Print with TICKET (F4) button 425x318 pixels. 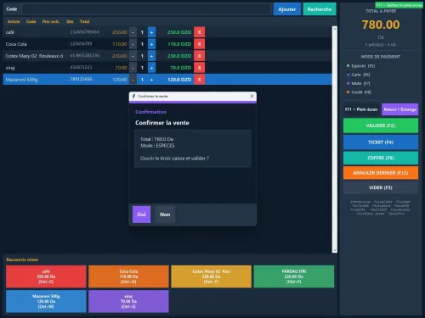pyautogui.click(x=381, y=142)
